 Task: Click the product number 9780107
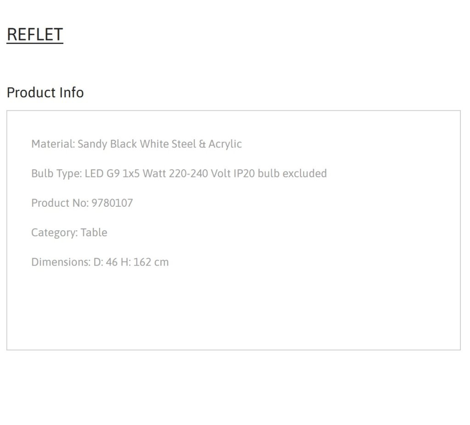pyautogui.click(x=112, y=203)
